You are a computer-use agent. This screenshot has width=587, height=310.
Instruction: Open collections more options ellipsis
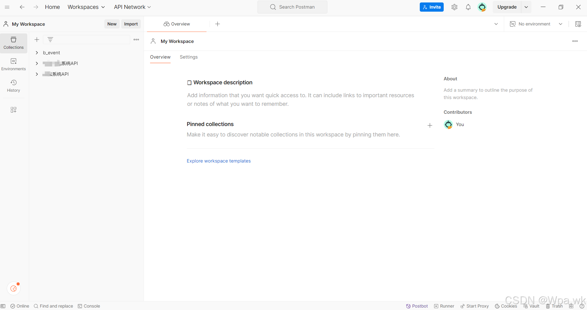point(136,40)
